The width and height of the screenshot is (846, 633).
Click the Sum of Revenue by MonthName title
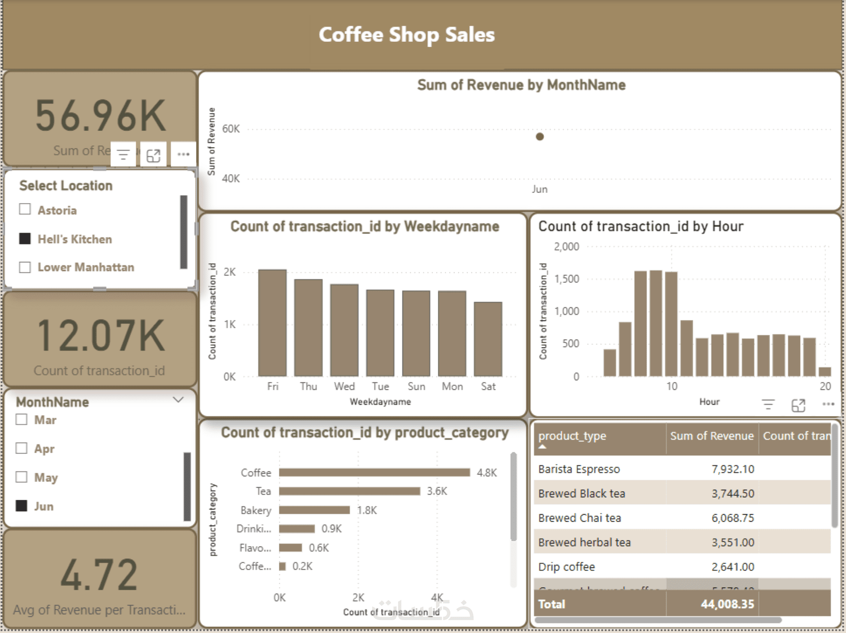pos(521,85)
